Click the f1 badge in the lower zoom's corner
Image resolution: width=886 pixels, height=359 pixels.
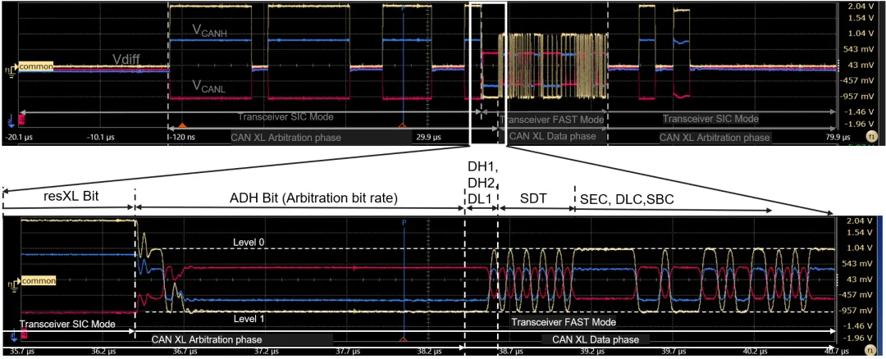tap(870, 349)
